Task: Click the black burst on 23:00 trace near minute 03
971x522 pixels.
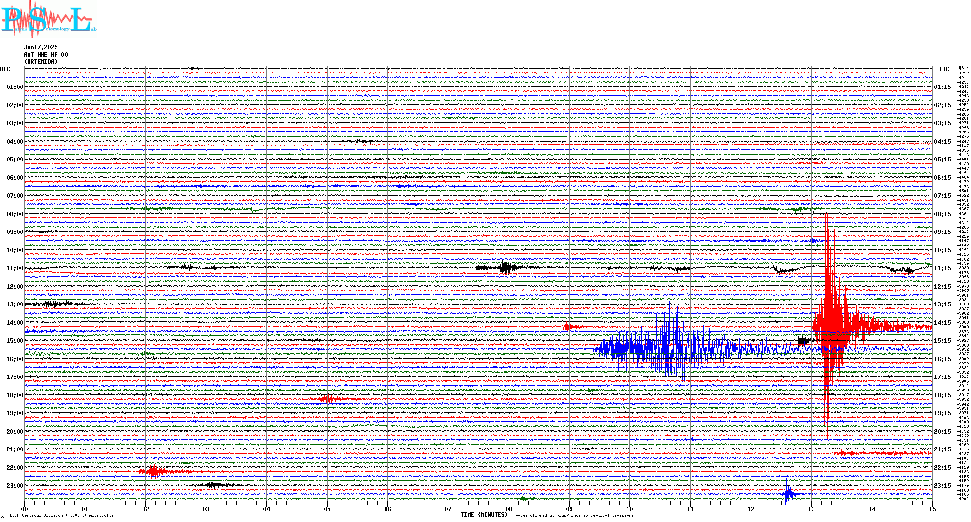Action: pyautogui.click(x=213, y=485)
